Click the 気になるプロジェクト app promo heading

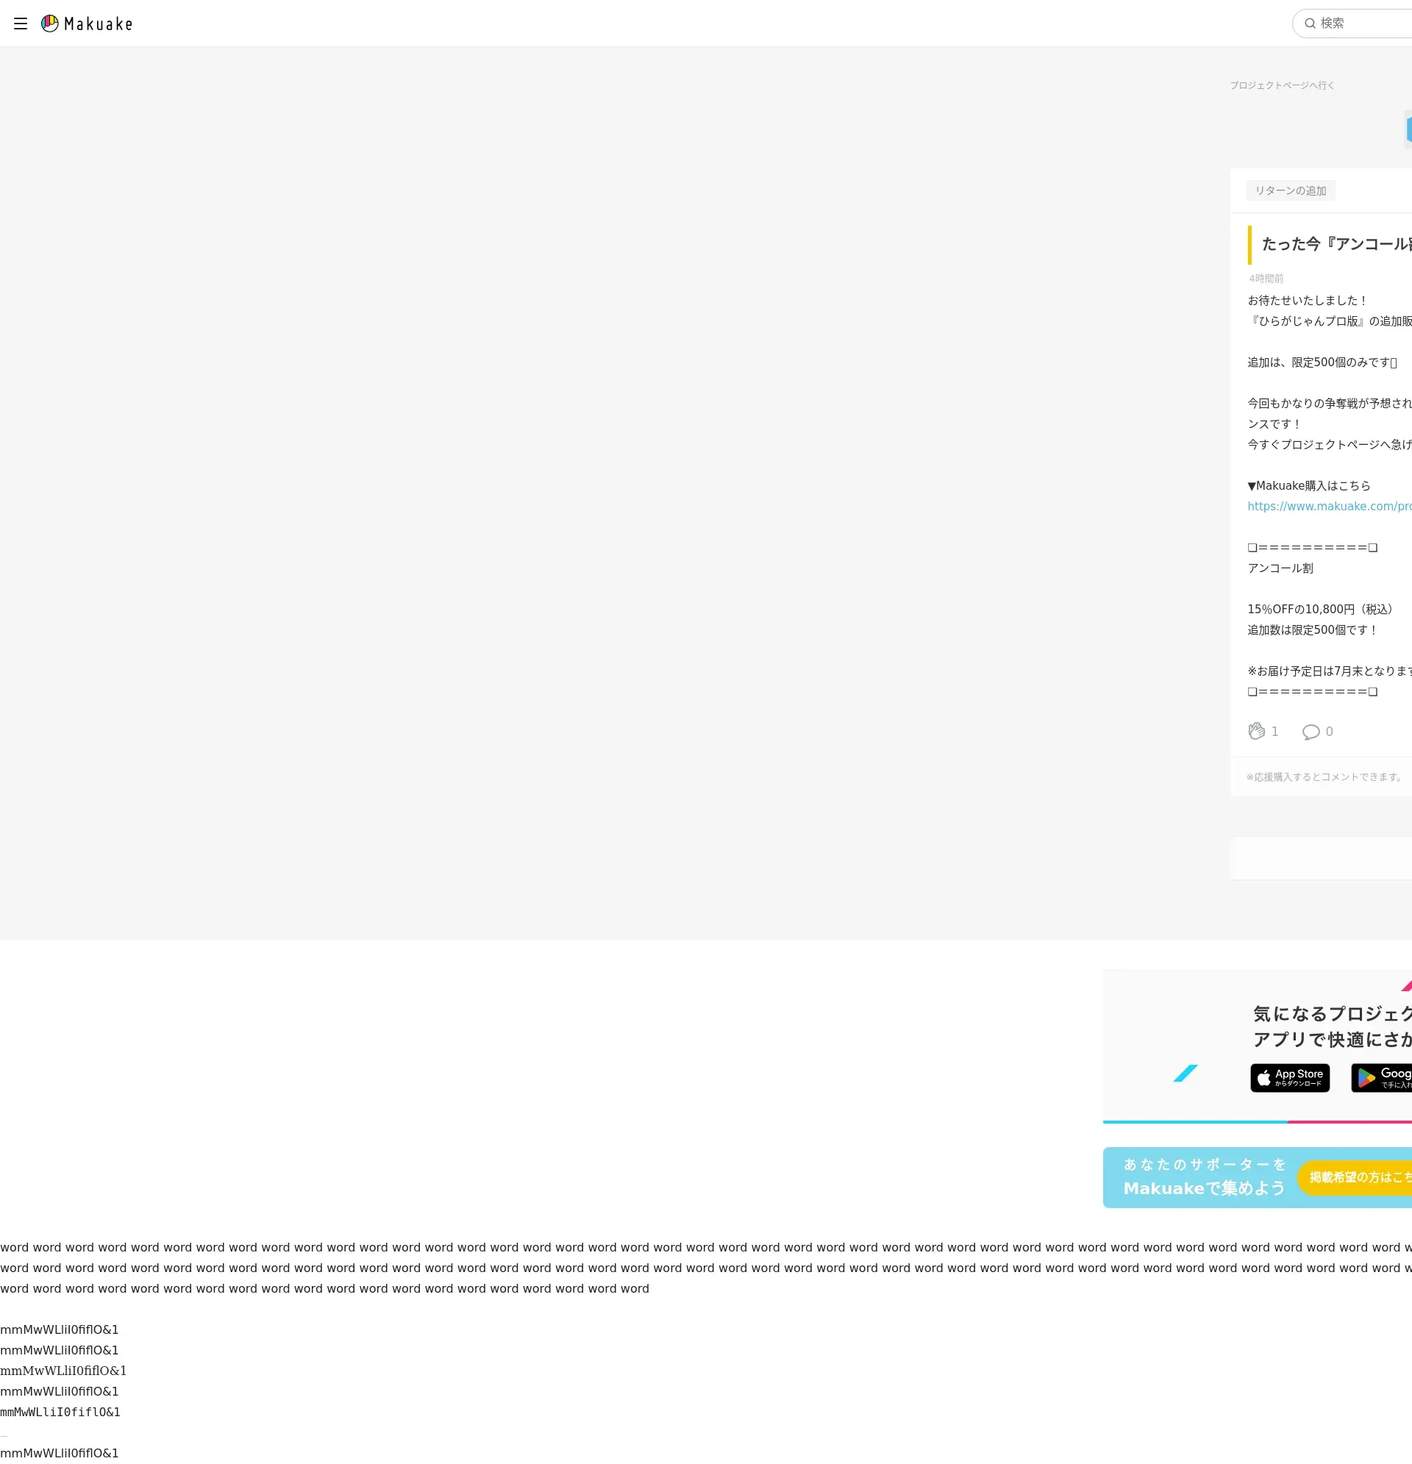(x=1331, y=1013)
